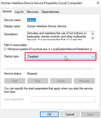
Task: Confirm changes with OK
Action: tap(49, 114)
